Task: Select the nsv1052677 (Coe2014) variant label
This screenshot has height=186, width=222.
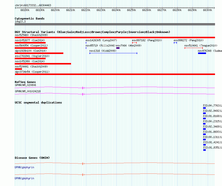Action: (x=30, y=40)
